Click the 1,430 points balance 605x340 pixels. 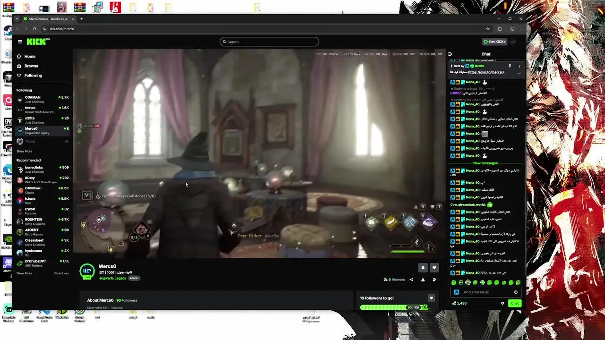click(x=459, y=303)
